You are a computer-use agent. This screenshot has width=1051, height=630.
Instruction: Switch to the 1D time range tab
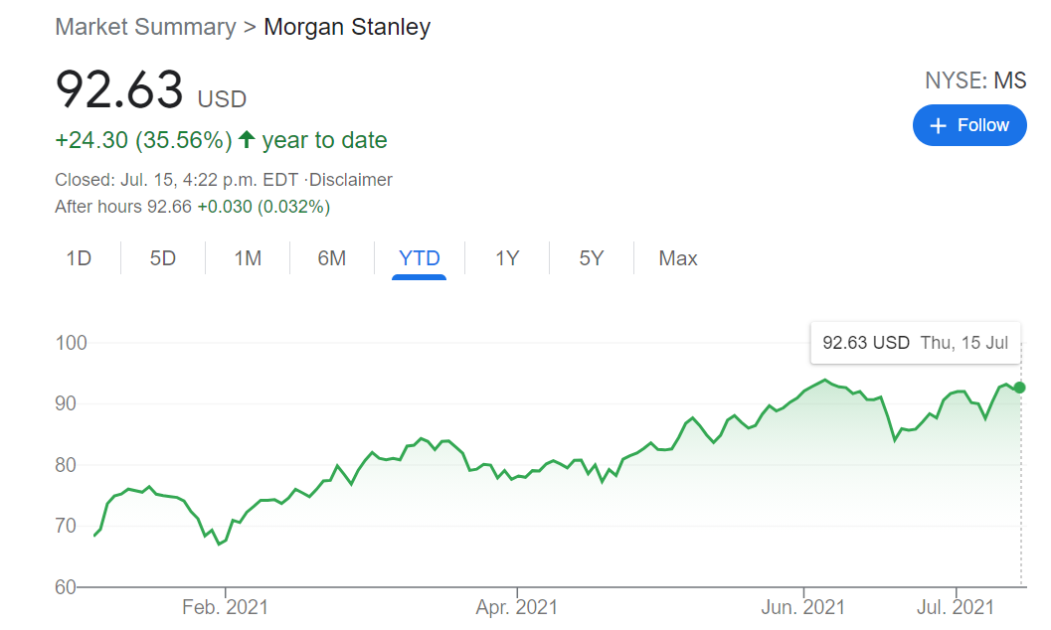pyautogui.click(x=79, y=258)
